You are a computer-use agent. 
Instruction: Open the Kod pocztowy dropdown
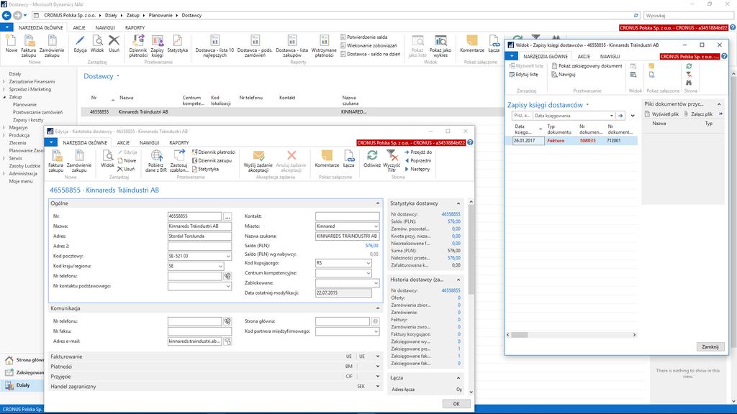(x=228, y=257)
